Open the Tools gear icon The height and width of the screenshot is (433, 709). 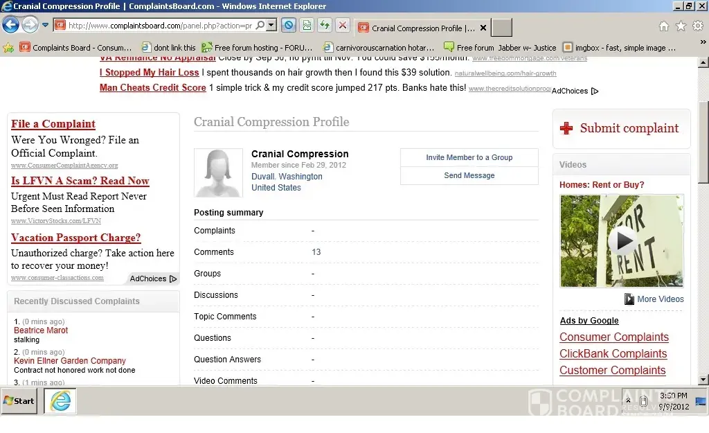pyautogui.click(x=698, y=26)
